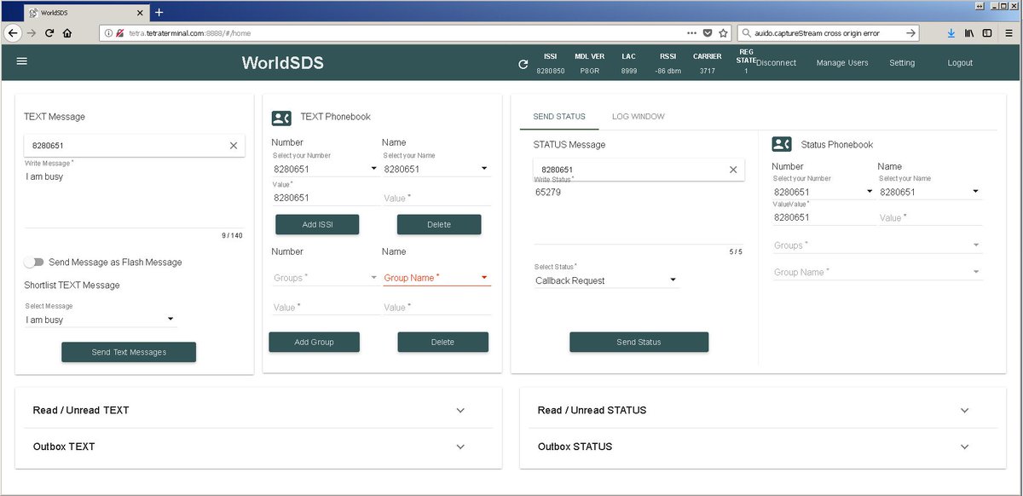Open the red Group Name dropdown
Image resolution: width=1023 pixels, height=496 pixels.
tap(436, 278)
